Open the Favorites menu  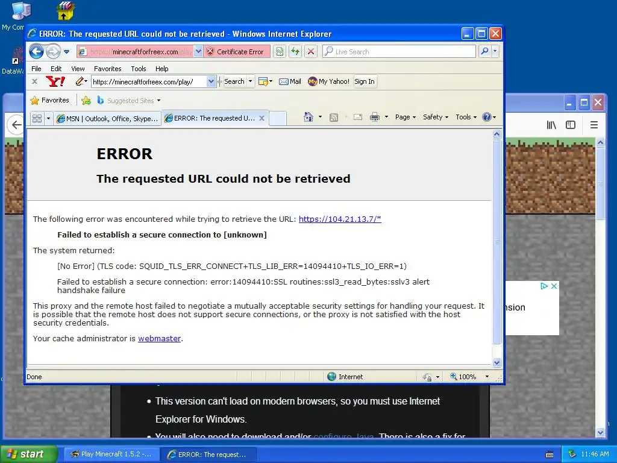coord(107,69)
